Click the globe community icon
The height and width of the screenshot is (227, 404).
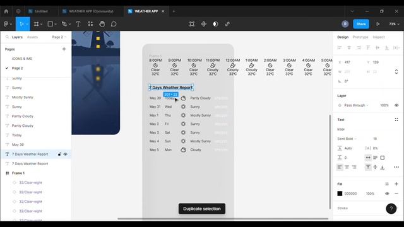point(18,11)
